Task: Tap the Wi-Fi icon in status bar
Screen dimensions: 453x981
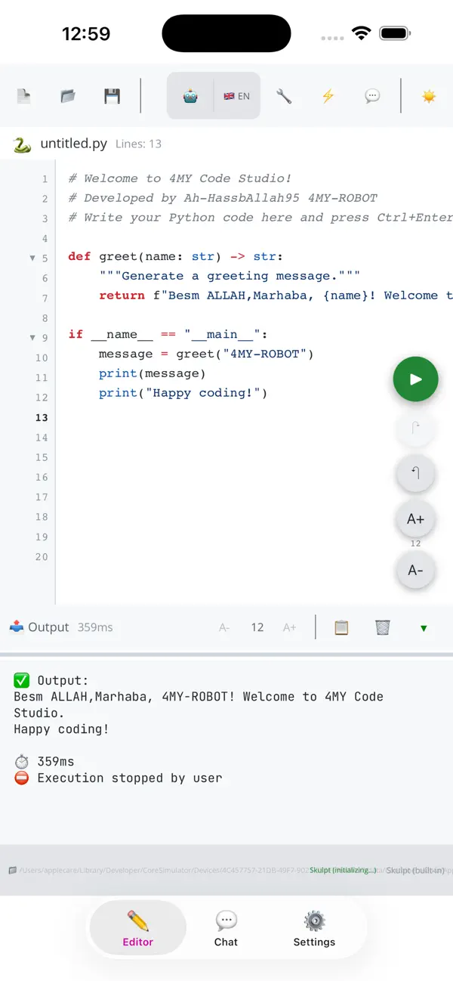Action: [362, 33]
